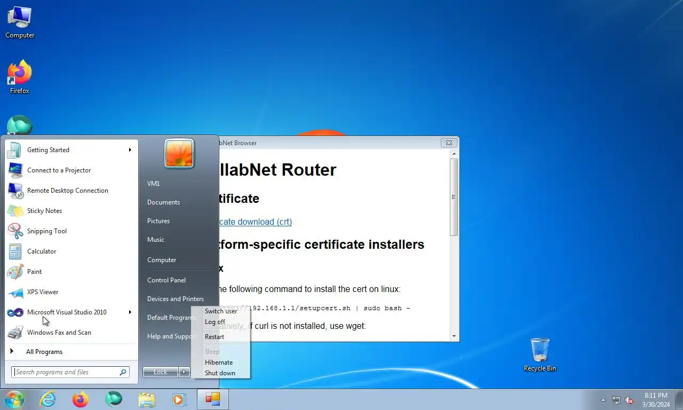Click the search magnifier in Start menu
The height and width of the screenshot is (410, 683).
click(123, 372)
